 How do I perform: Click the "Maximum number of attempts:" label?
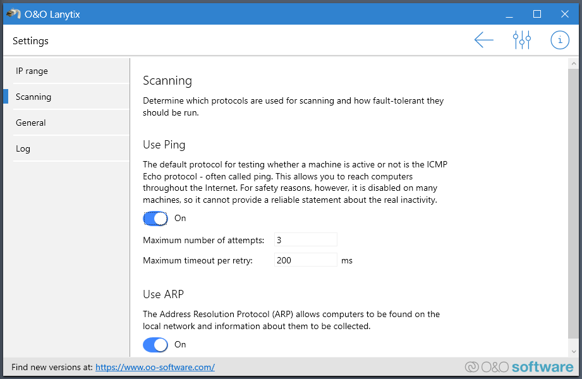click(203, 240)
